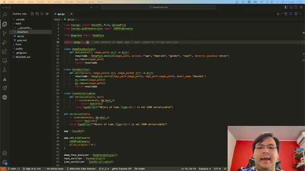Create a new folder in Explorer
Viewport: 305px width, 171px height.
point(37,14)
